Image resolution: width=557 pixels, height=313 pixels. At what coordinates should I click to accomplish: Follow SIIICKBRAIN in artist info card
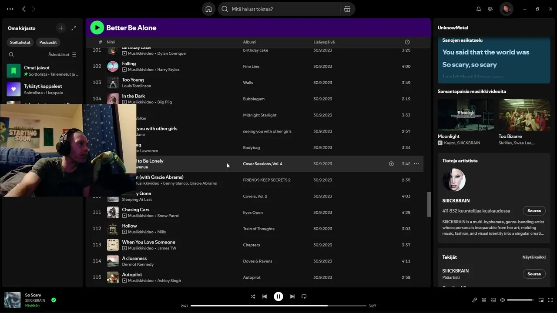click(534, 211)
